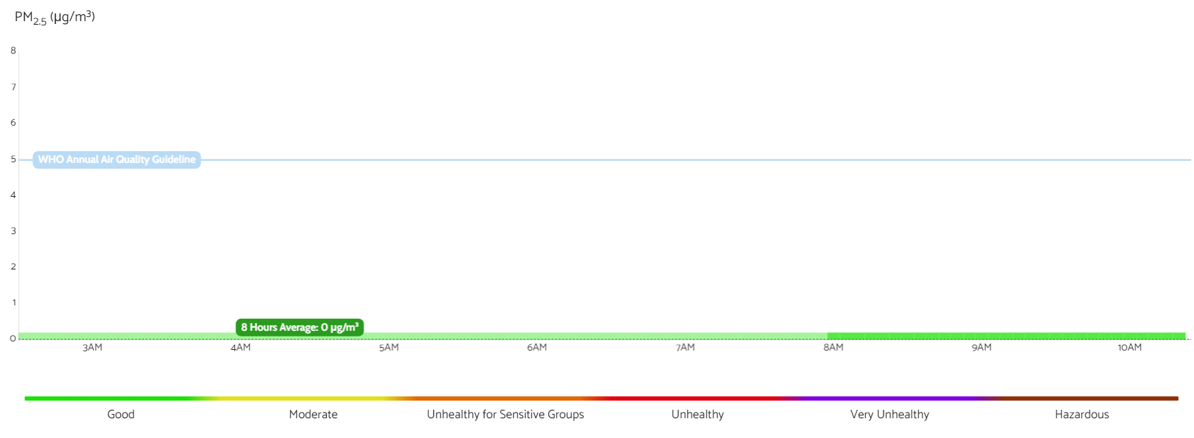Click the purple section of the color scale
The image size is (1194, 438).
click(889, 399)
